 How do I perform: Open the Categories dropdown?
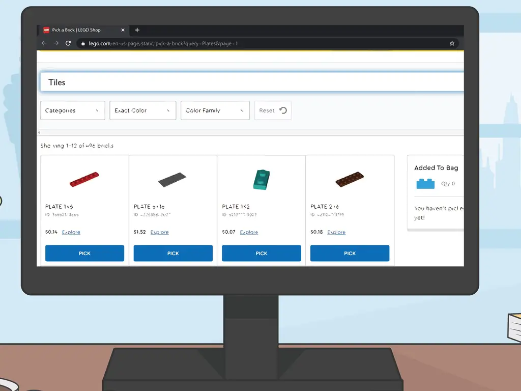[73, 110]
